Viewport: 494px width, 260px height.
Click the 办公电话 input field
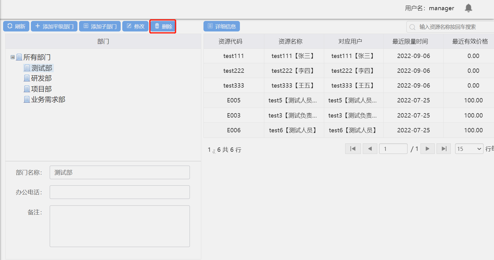[x=119, y=192]
